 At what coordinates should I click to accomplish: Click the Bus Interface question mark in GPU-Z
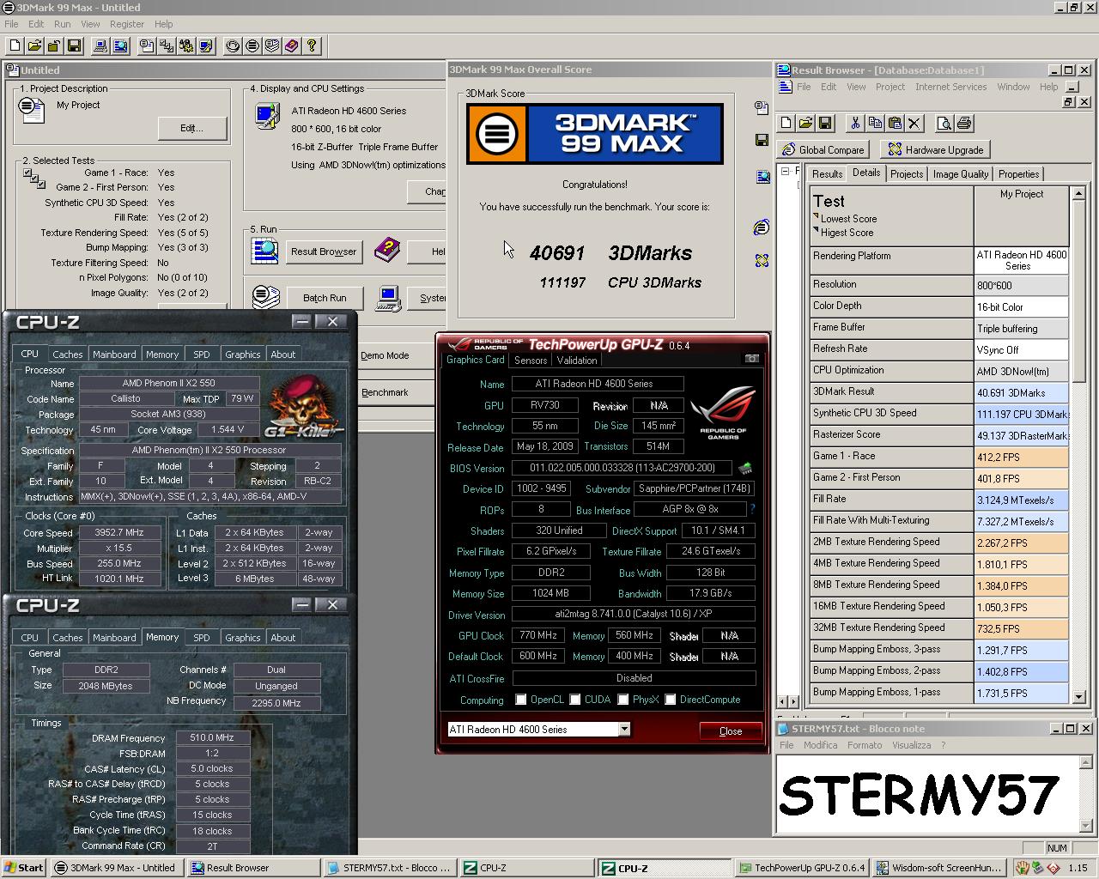click(x=752, y=510)
